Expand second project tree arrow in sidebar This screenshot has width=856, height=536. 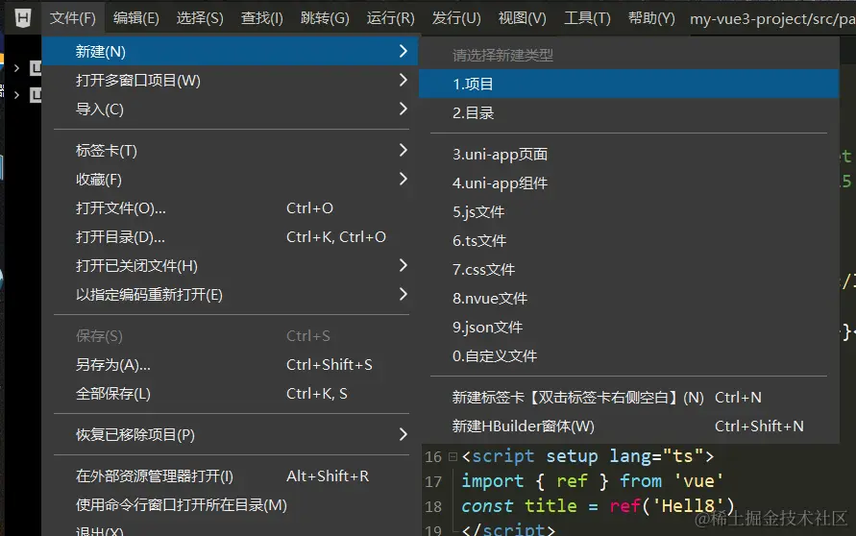tap(17, 95)
